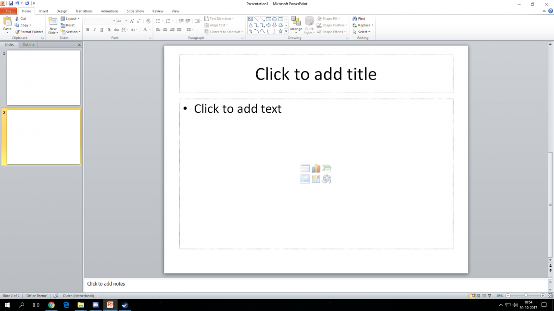Click the Save icon in Quick Access Toolbar
Viewport: 554px width, 311px height.
pyautogui.click(x=11, y=3)
